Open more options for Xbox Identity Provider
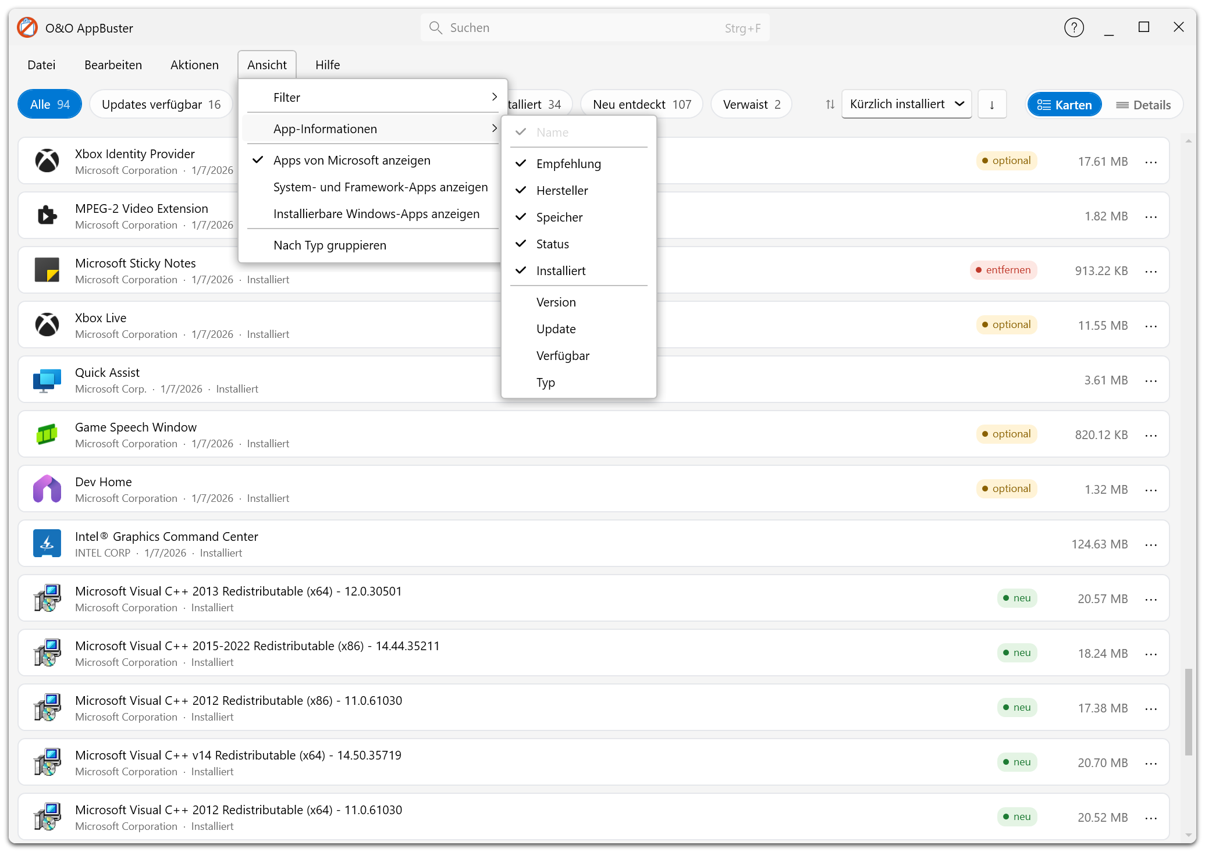1205x852 pixels. coord(1151,162)
